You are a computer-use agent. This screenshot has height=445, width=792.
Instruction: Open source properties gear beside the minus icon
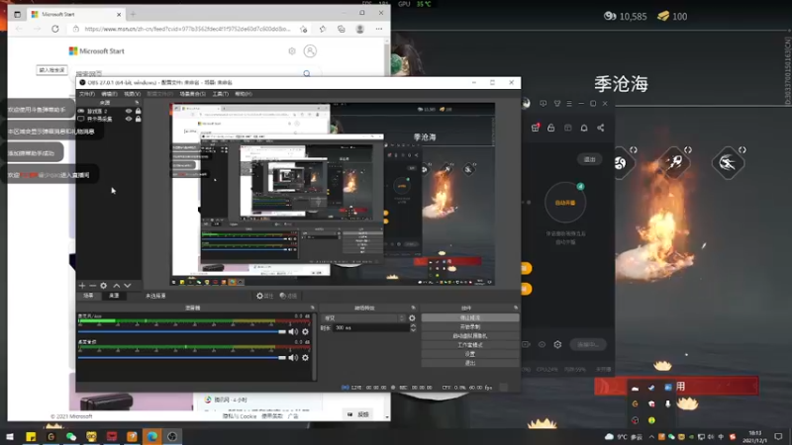(x=104, y=286)
